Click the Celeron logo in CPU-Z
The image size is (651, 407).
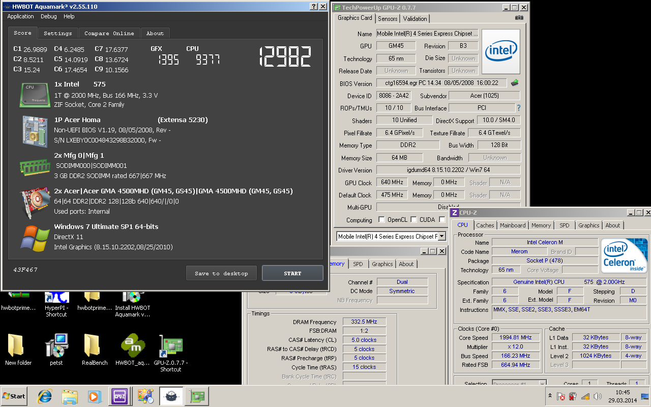click(625, 256)
